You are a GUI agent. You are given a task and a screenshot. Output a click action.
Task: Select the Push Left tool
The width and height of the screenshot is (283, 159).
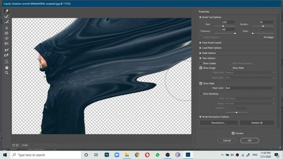point(7,44)
